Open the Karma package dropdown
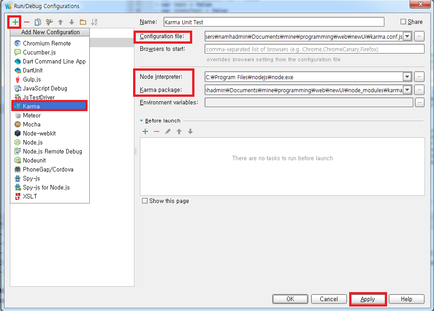This screenshot has height=311, width=434. point(407,90)
